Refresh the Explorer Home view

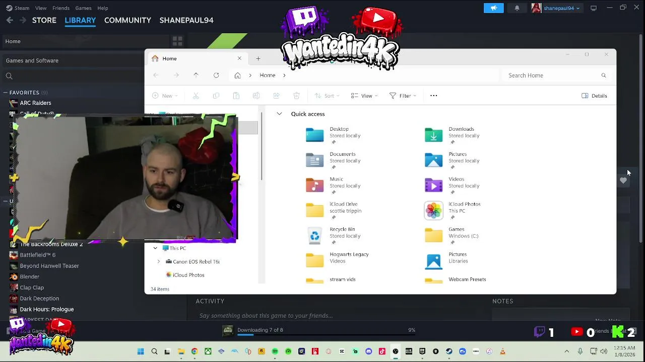click(216, 75)
